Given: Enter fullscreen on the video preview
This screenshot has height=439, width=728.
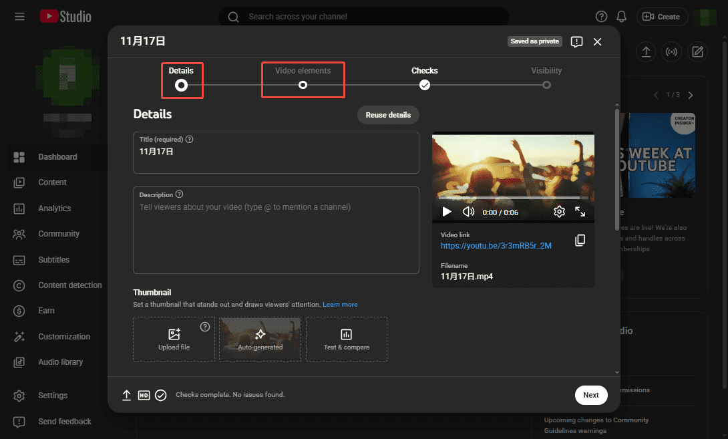Looking at the screenshot, I should [580, 211].
